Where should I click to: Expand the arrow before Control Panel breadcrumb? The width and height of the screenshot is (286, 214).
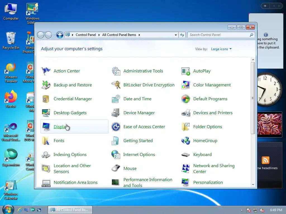pyautogui.click(x=73, y=35)
